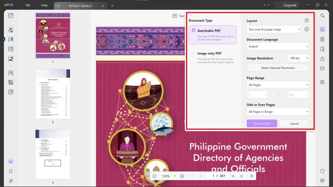Screen dimensions: 333x187
Task: Open the File menu
Action: 28,5
